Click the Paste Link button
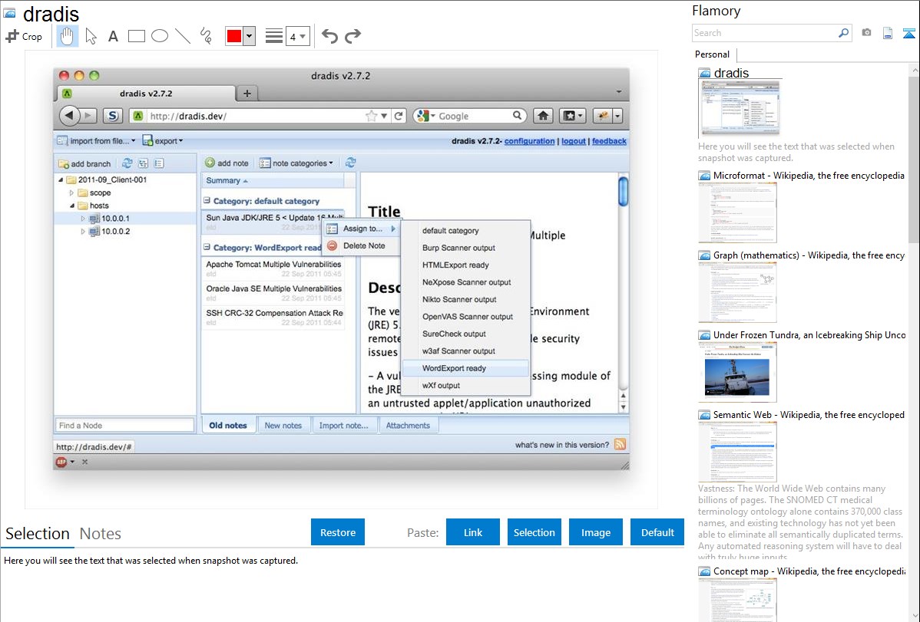The image size is (920, 622). (x=473, y=532)
